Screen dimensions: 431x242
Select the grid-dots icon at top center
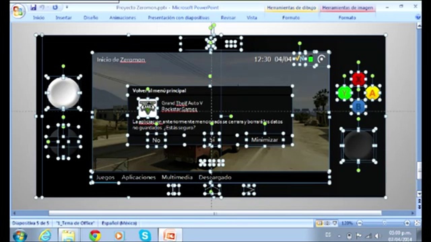click(x=231, y=44)
